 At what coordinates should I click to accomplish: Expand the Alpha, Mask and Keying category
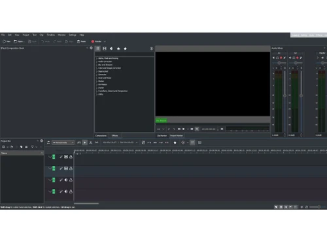tap(97, 58)
